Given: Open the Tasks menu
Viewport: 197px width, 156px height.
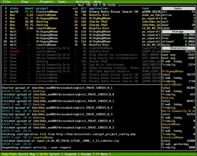Looking at the screenshot, I should point(62,2).
